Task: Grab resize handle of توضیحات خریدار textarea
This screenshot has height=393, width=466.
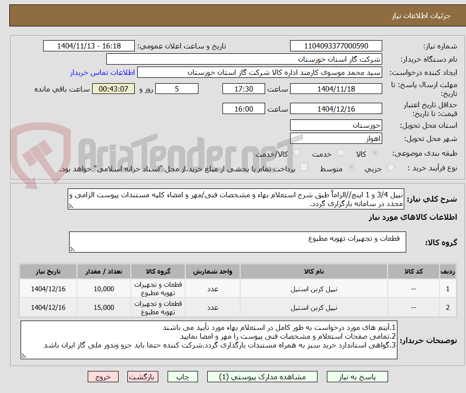Action: tap(24, 356)
